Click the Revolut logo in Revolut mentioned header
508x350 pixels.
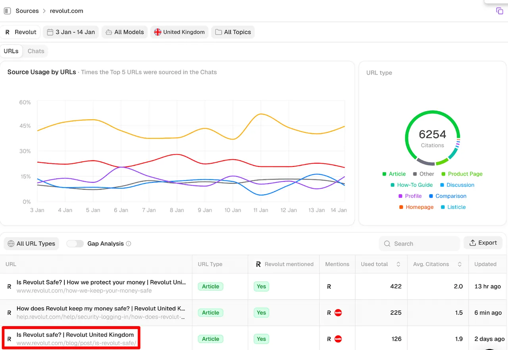258,264
